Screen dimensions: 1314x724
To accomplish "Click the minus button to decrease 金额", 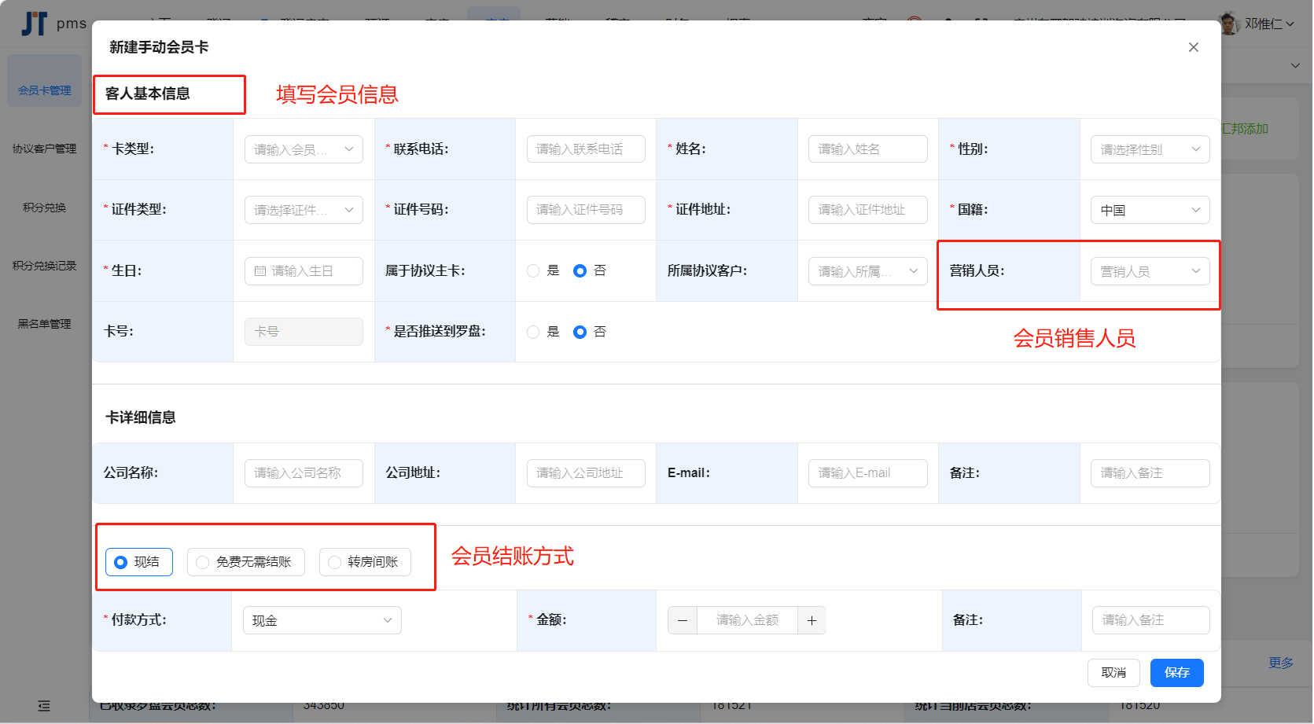I will click(683, 620).
